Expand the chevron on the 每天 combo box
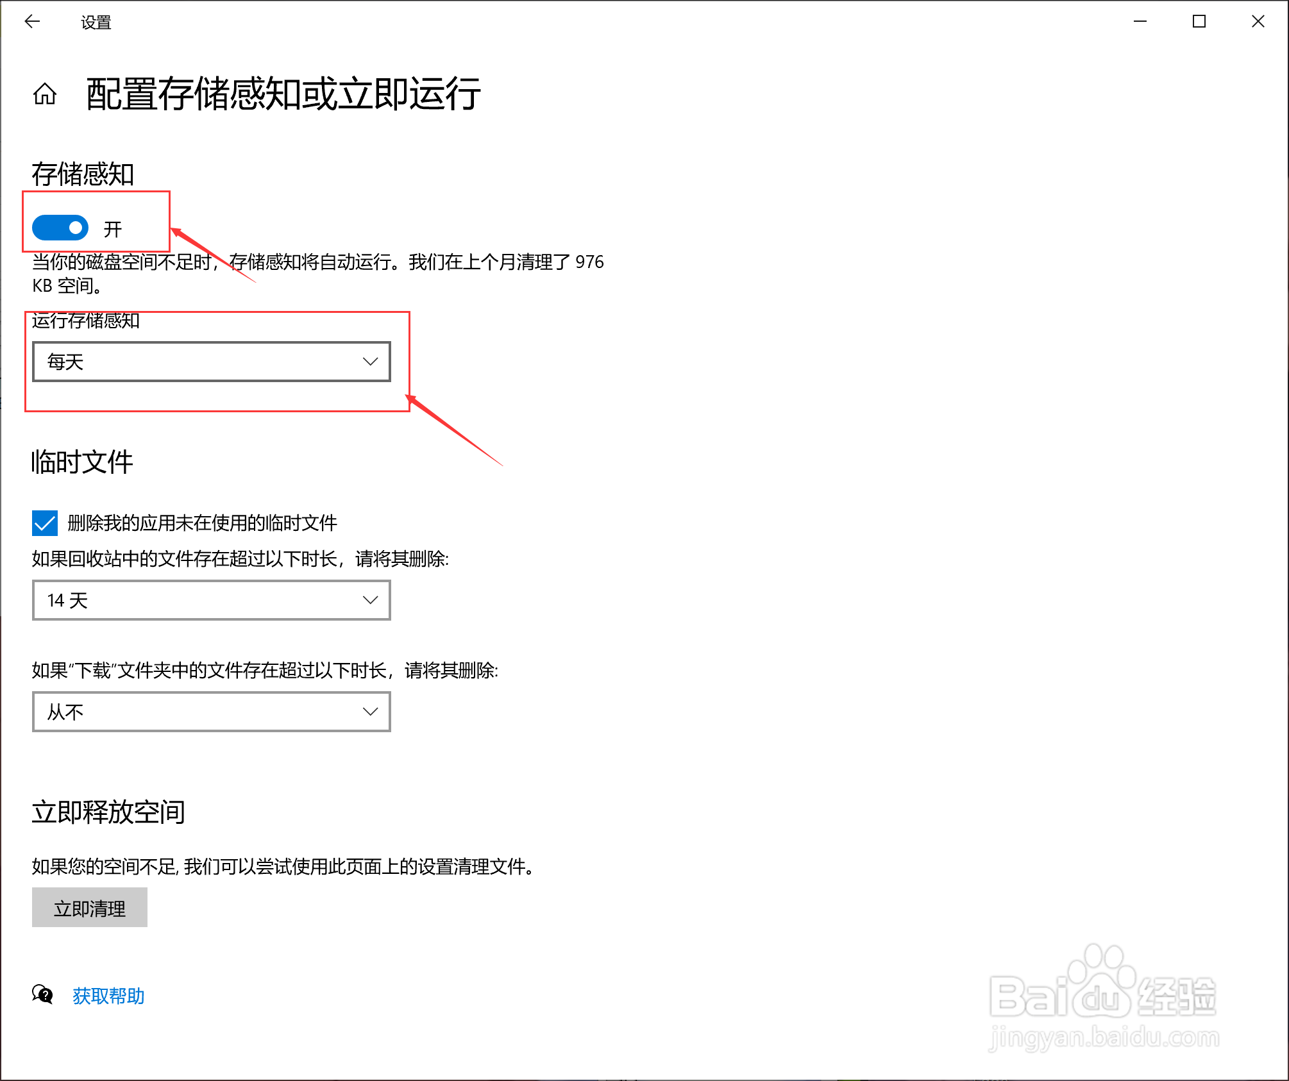The width and height of the screenshot is (1289, 1081). coord(371,361)
